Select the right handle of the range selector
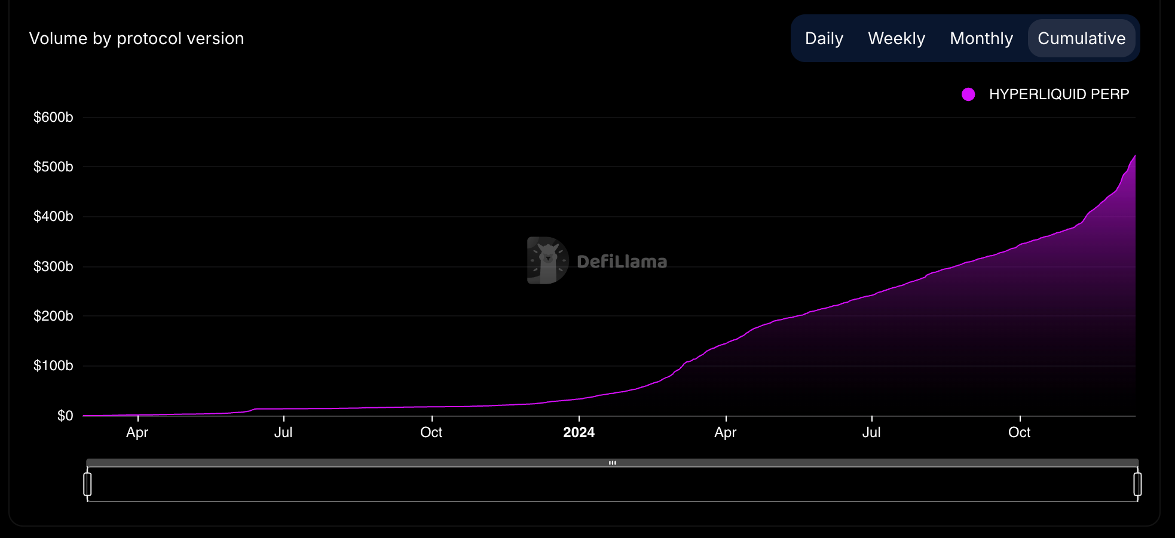 coord(1139,485)
